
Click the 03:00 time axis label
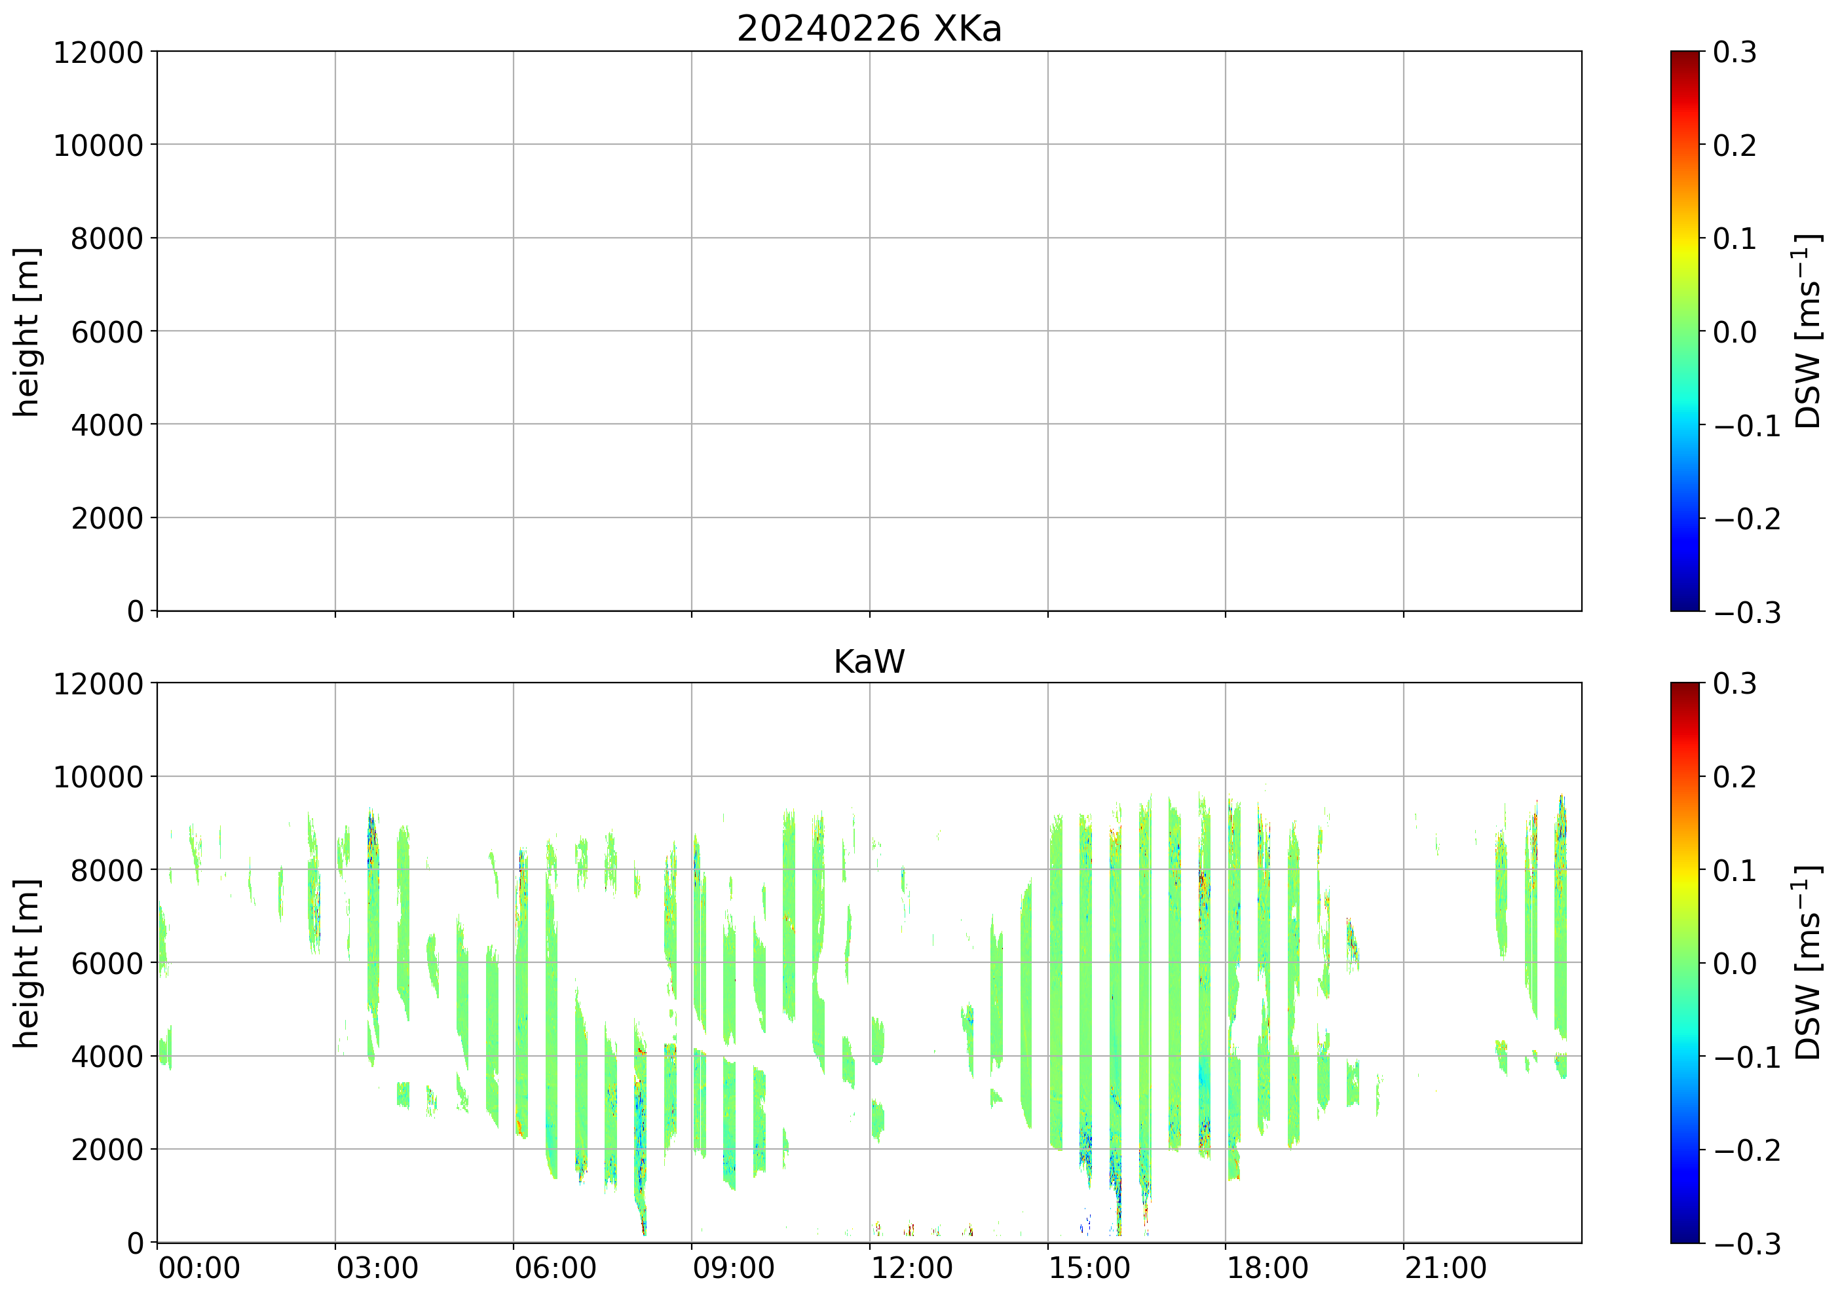(x=377, y=1269)
